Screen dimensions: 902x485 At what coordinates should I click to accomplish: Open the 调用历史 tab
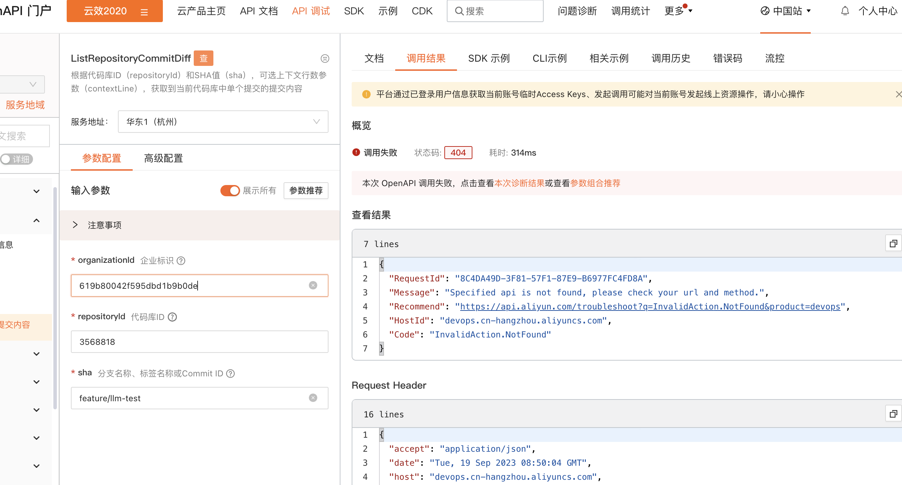671,59
